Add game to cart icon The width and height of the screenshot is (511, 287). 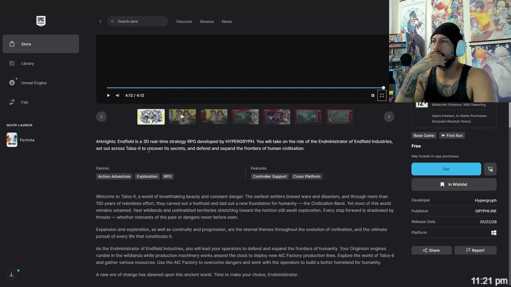point(490,169)
